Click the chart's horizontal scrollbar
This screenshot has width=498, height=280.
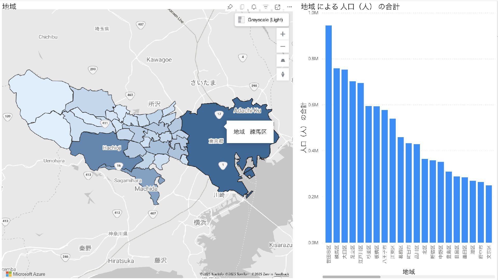(x=351, y=277)
